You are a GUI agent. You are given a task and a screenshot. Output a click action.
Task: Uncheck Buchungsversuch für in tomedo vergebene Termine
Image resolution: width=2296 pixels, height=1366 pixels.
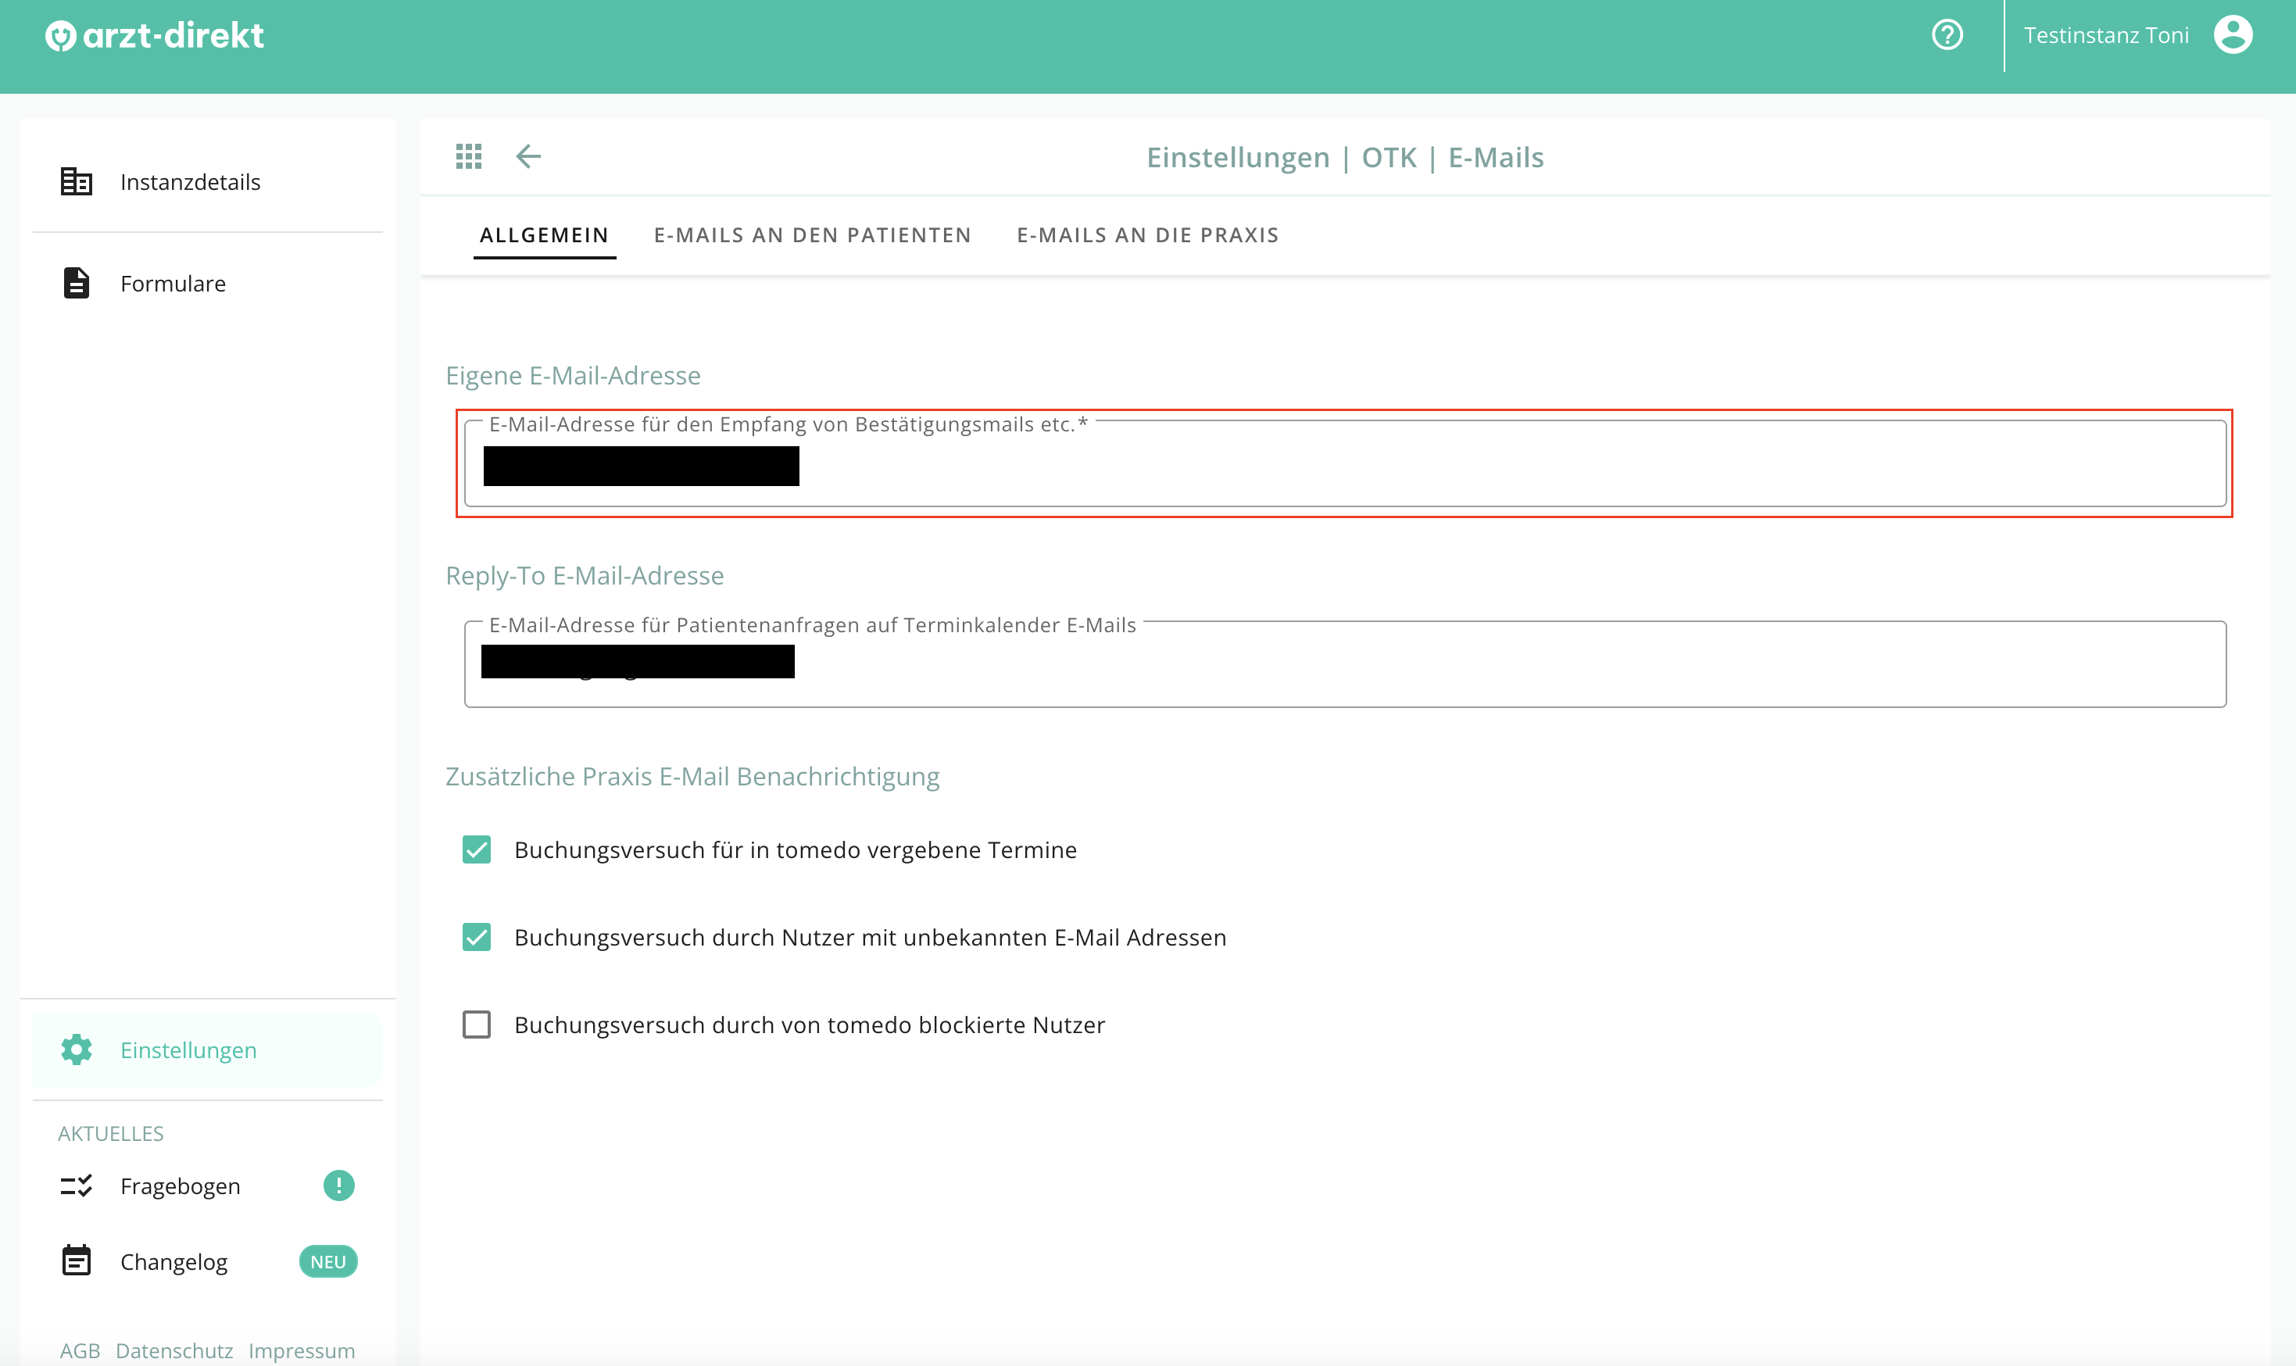477,849
